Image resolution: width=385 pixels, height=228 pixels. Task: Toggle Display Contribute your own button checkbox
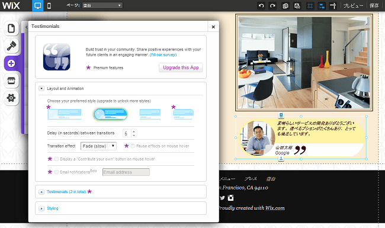56,159
